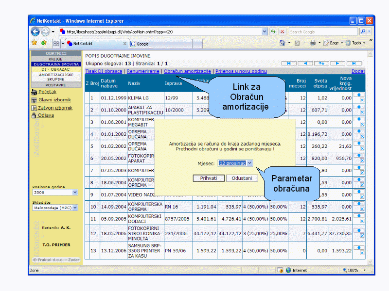Viewport: 389px width, 291px height.
Task: Switch to the Google browser tab
Action: coord(161,44)
